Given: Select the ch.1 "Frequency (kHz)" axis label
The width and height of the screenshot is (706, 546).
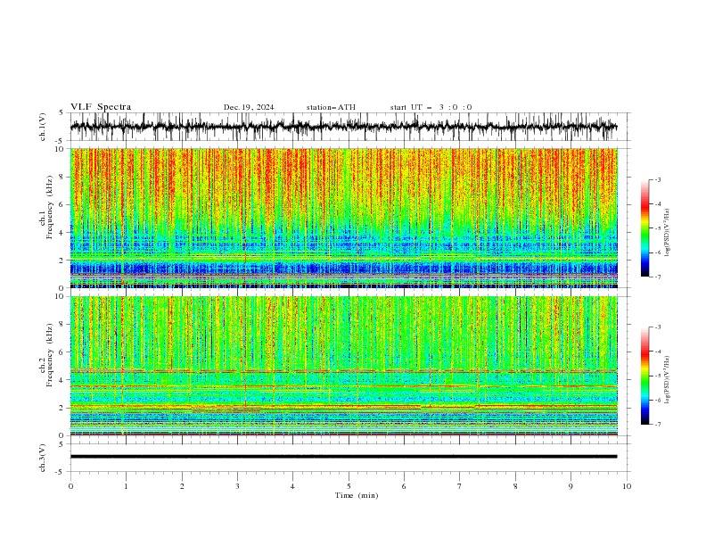Looking at the screenshot, I should [x=51, y=207].
